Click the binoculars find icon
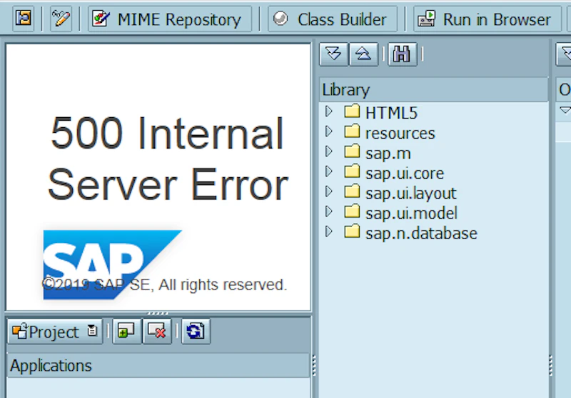The image size is (571, 398). point(402,54)
